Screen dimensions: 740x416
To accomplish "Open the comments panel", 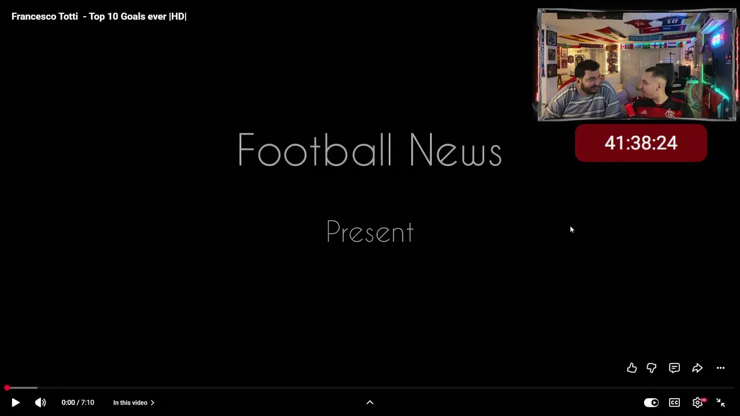I will pos(674,368).
